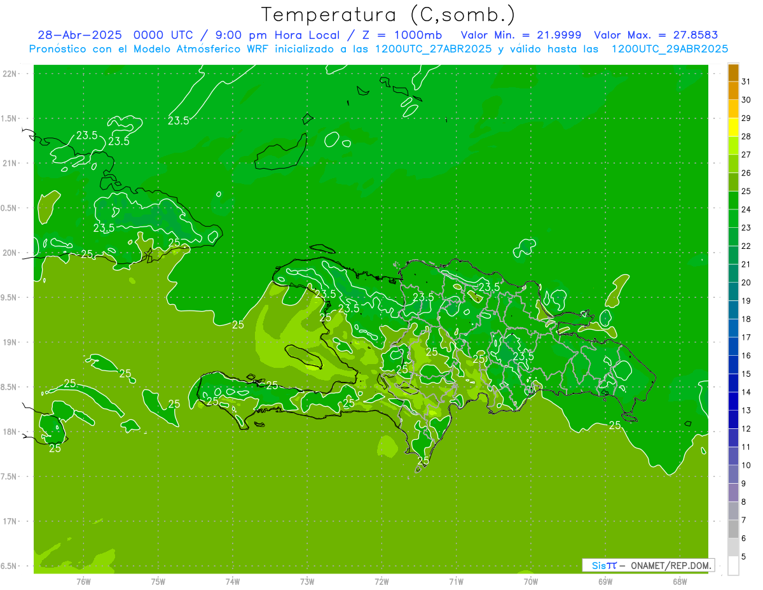Click the 68W longitude axis label

[x=680, y=582]
